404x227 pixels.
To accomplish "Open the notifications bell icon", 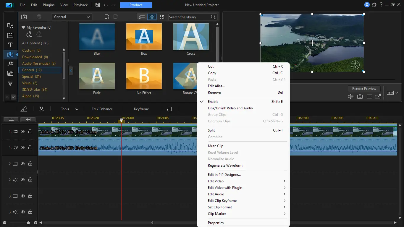I will (x=367, y=5).
